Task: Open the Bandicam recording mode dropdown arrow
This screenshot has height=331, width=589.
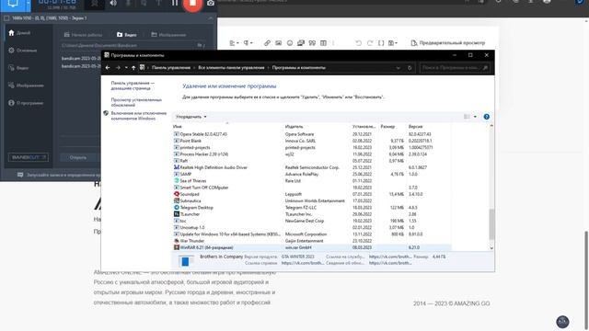Action: (28, 4)
